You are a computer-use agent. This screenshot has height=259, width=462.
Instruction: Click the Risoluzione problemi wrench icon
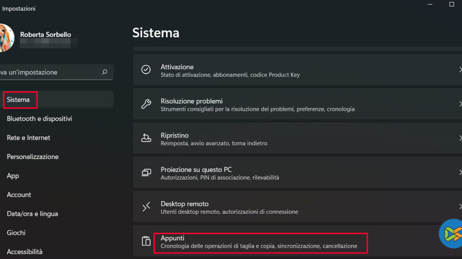[x=146, y=104]
